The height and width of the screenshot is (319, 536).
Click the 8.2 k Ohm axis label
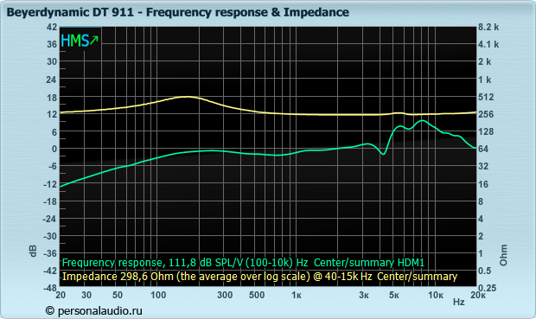click(x=488, y=27)
